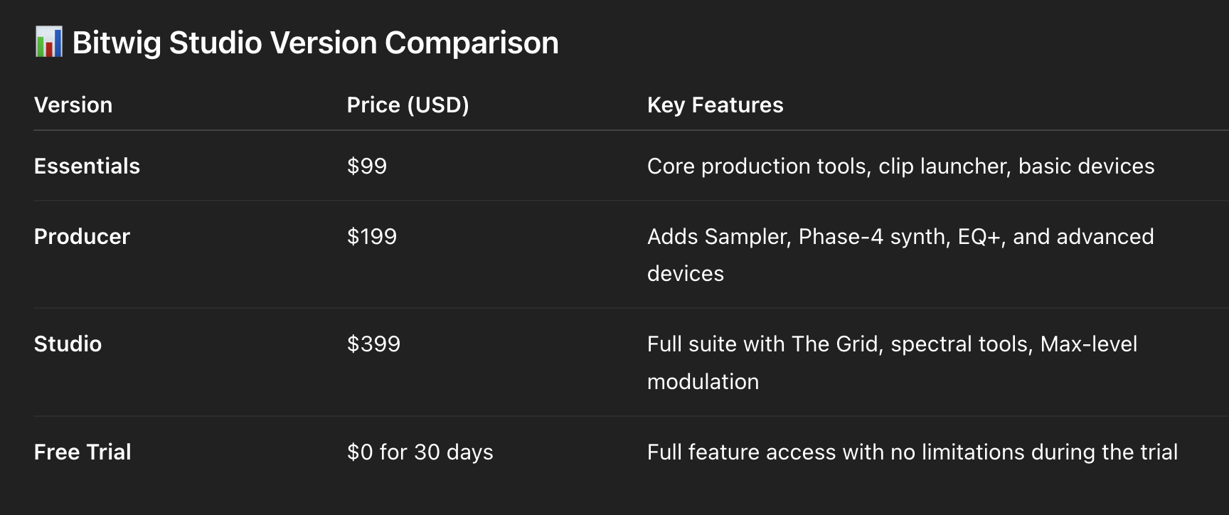Click the $0 for 30 days price
1229x515 pixels.
click(420, 452)
